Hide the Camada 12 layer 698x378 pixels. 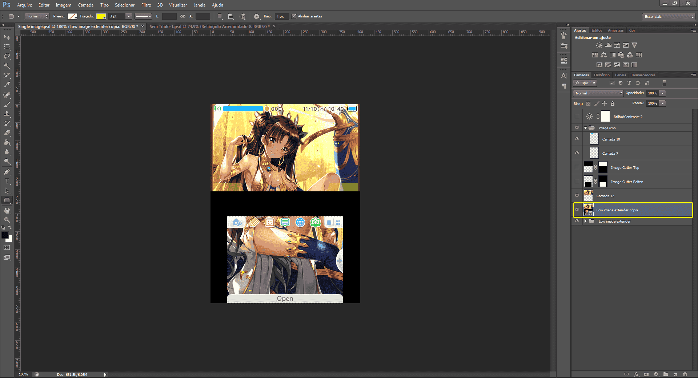click(577, 196)
